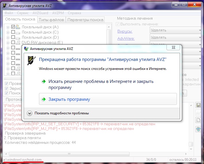Click drive icon of Локальный диск (D:)
This screenshot has height=164, width=204.
(18, 38)
